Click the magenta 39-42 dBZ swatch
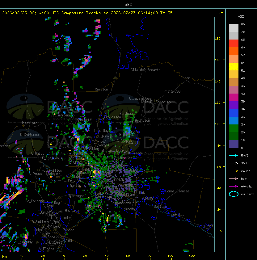This screenshot has height=260, width=257. coord(234,98)
